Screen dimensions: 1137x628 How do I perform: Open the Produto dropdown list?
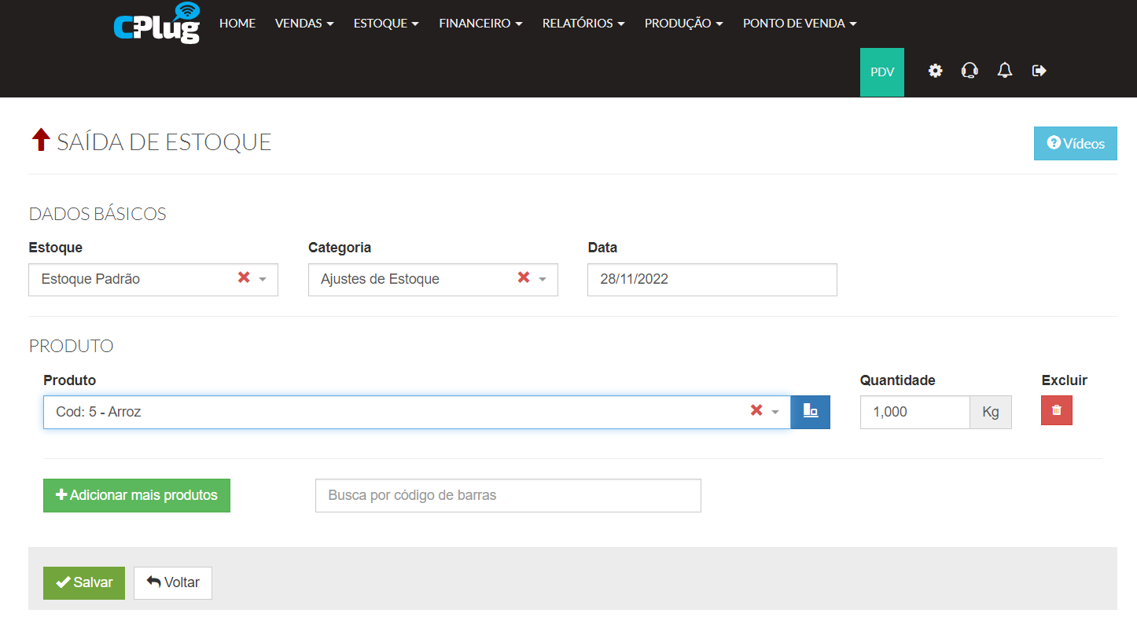click(775, 413)
